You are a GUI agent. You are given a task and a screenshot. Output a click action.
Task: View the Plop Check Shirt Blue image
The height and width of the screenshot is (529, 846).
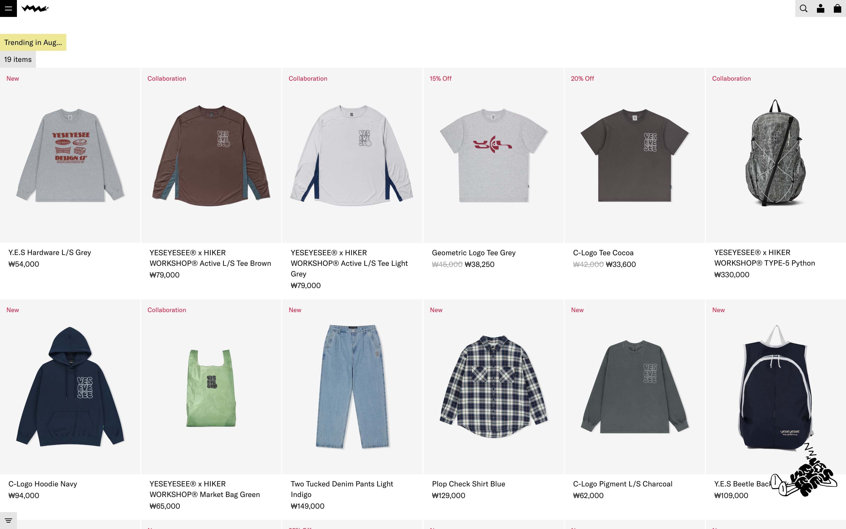[494, 387]
